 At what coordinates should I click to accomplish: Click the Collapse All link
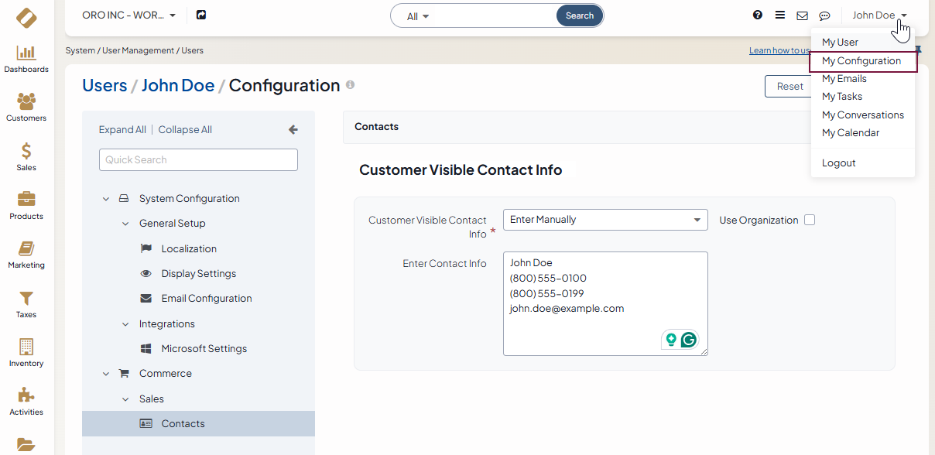click(185, 130)
